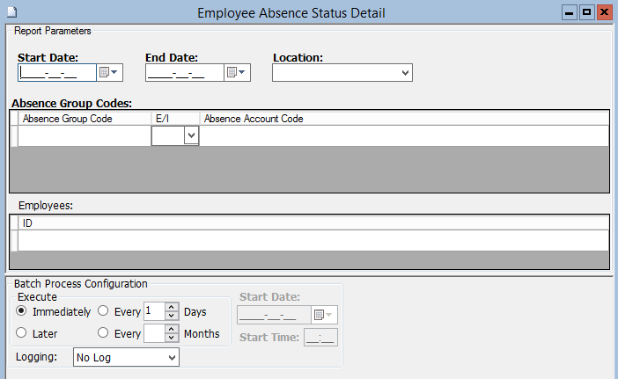Decrease the Every Months spinner value

(172, 338)
